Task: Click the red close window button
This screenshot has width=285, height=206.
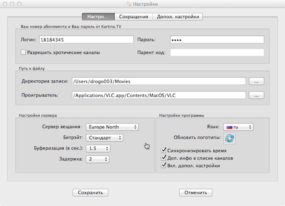Action: 5,4
